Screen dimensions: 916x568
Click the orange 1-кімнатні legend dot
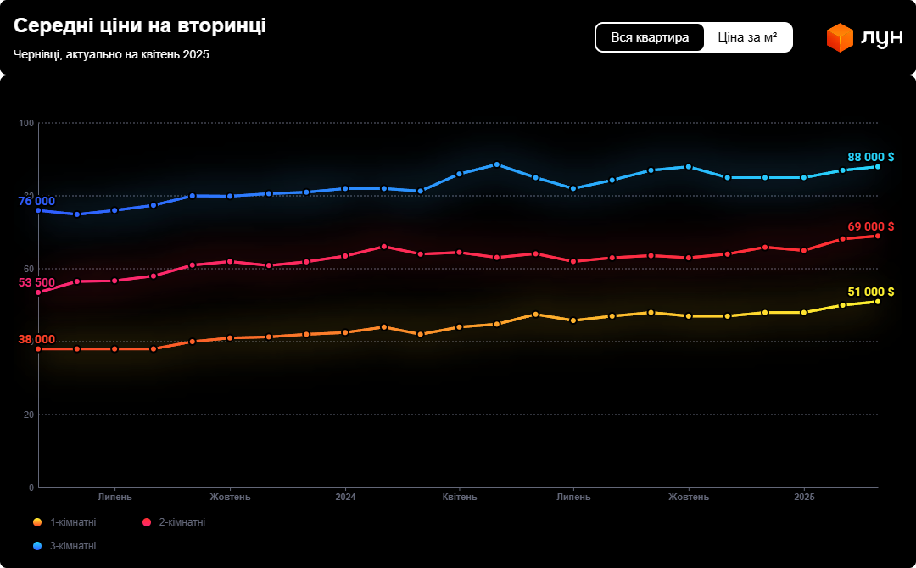(37, 522)
